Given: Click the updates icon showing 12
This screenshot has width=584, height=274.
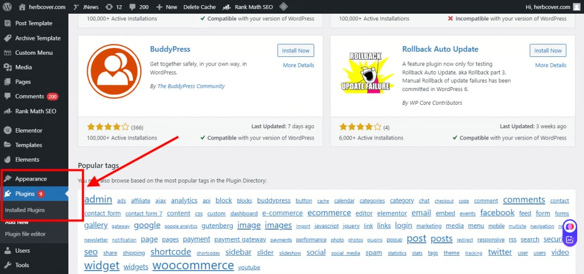Looking at the screenshot, I should [x=114, y=7].
